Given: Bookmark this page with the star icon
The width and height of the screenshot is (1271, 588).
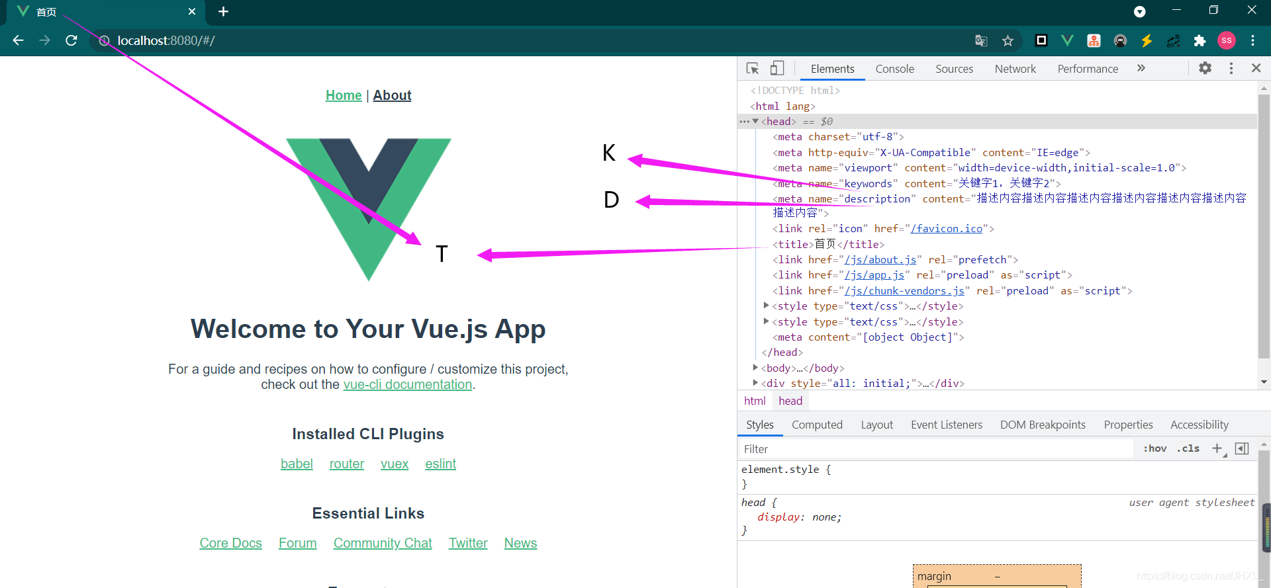Looking at the screenshot, I should pos(1008,41).
